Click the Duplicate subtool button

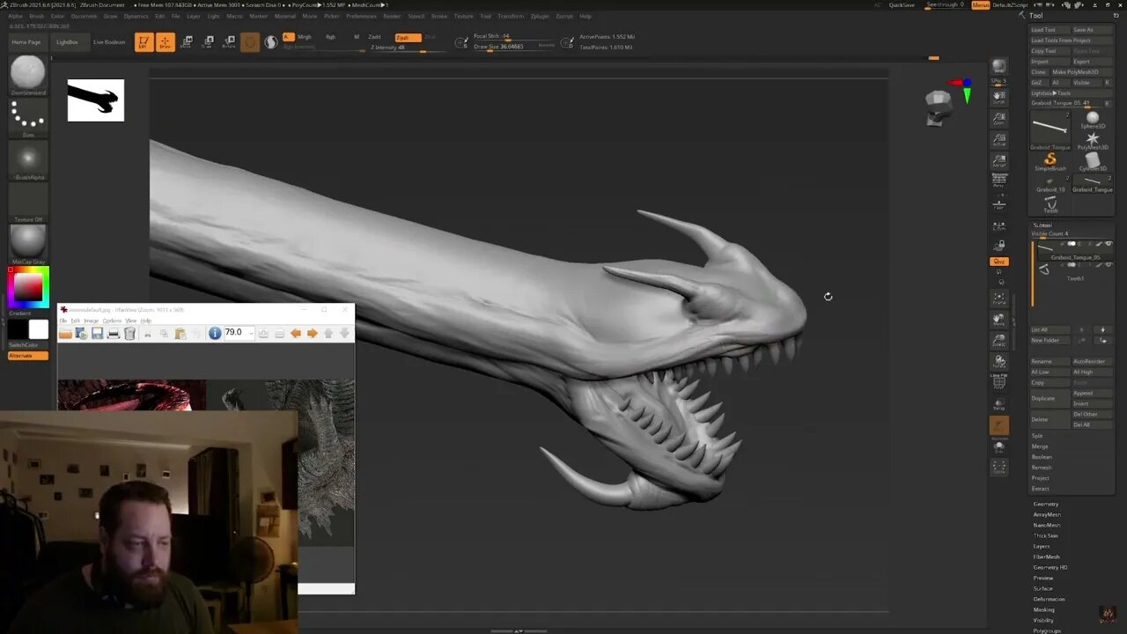coord(1050,399)
